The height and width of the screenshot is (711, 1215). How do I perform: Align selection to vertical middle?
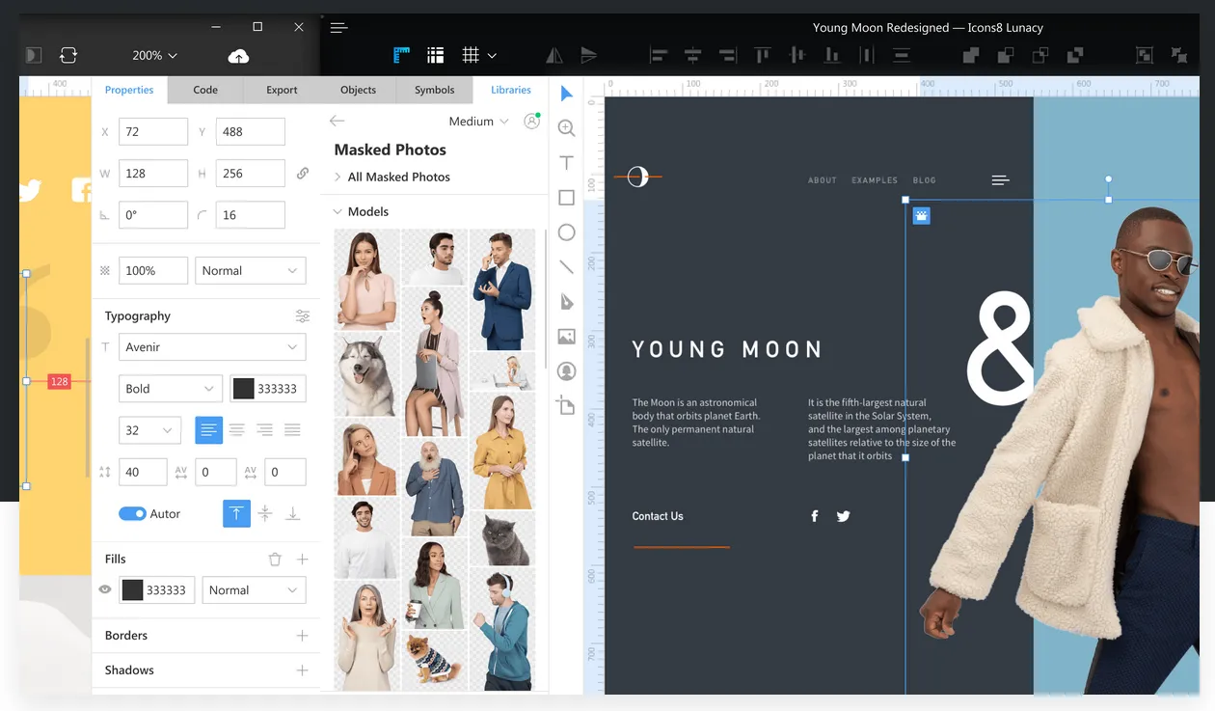click(796, 56)
